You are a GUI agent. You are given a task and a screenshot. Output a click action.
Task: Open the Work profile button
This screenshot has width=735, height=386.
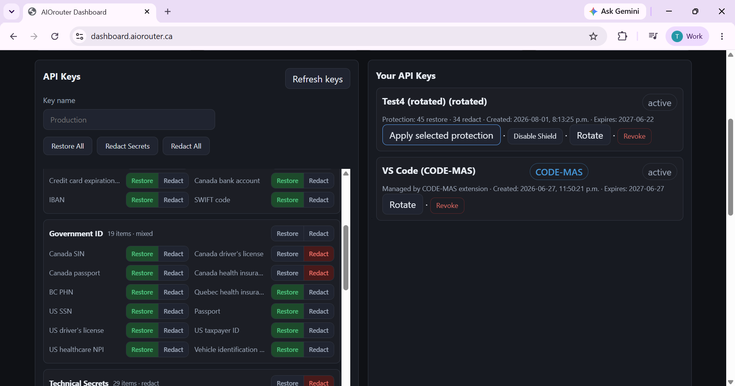[x=687, y=36]
